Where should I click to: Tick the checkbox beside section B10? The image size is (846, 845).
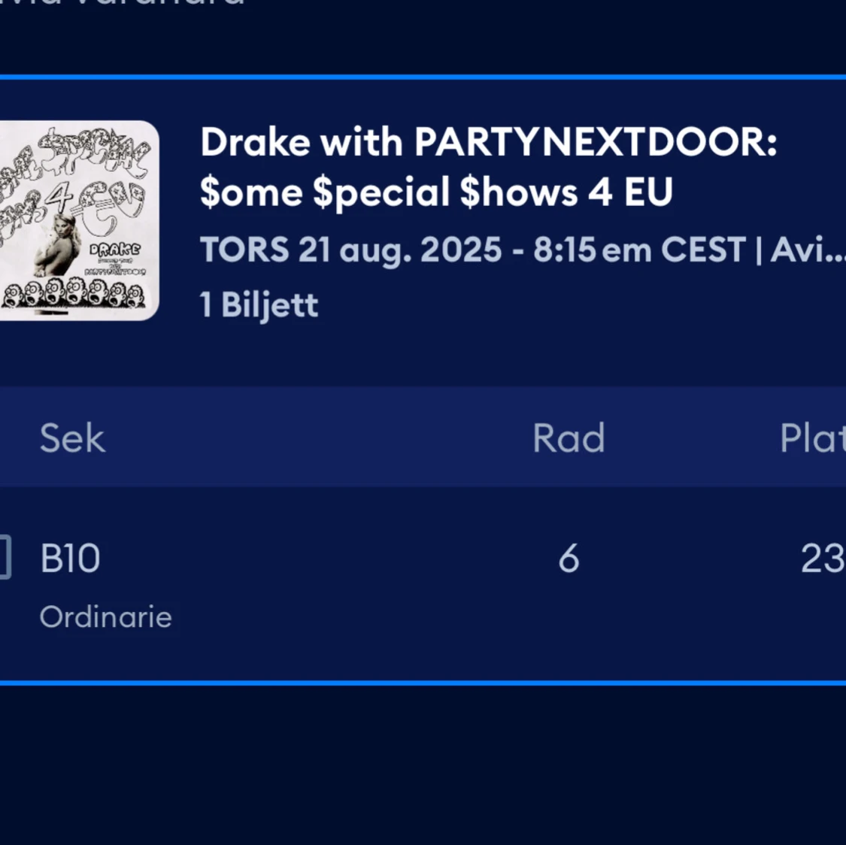pos(5,557)
